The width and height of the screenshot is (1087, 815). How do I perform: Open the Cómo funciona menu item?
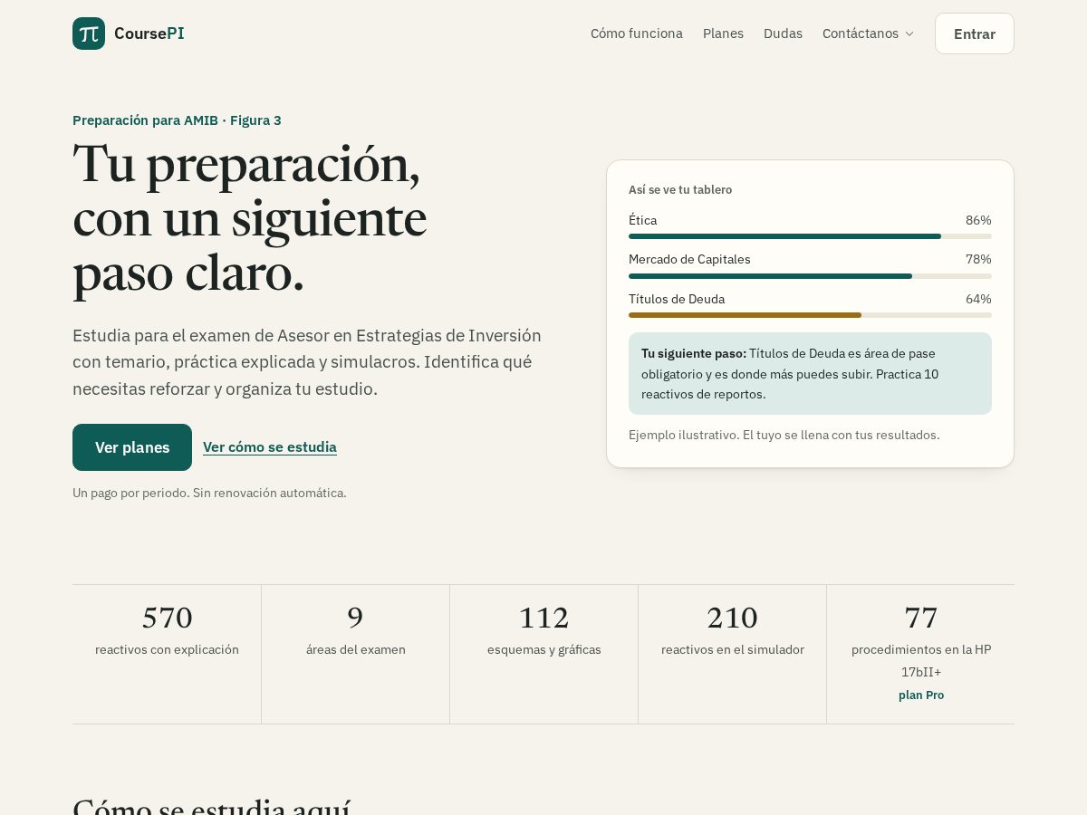(637, 34)
